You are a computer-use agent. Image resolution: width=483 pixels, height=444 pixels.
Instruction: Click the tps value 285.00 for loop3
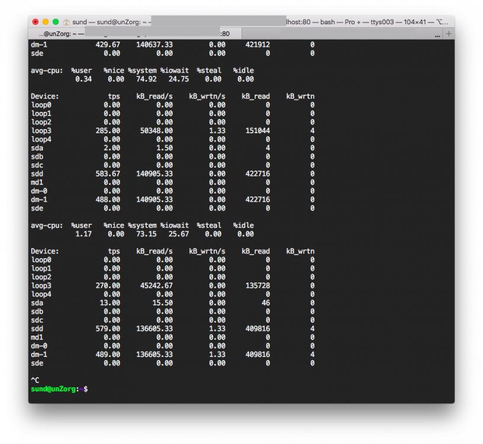[x=108, y=131]
